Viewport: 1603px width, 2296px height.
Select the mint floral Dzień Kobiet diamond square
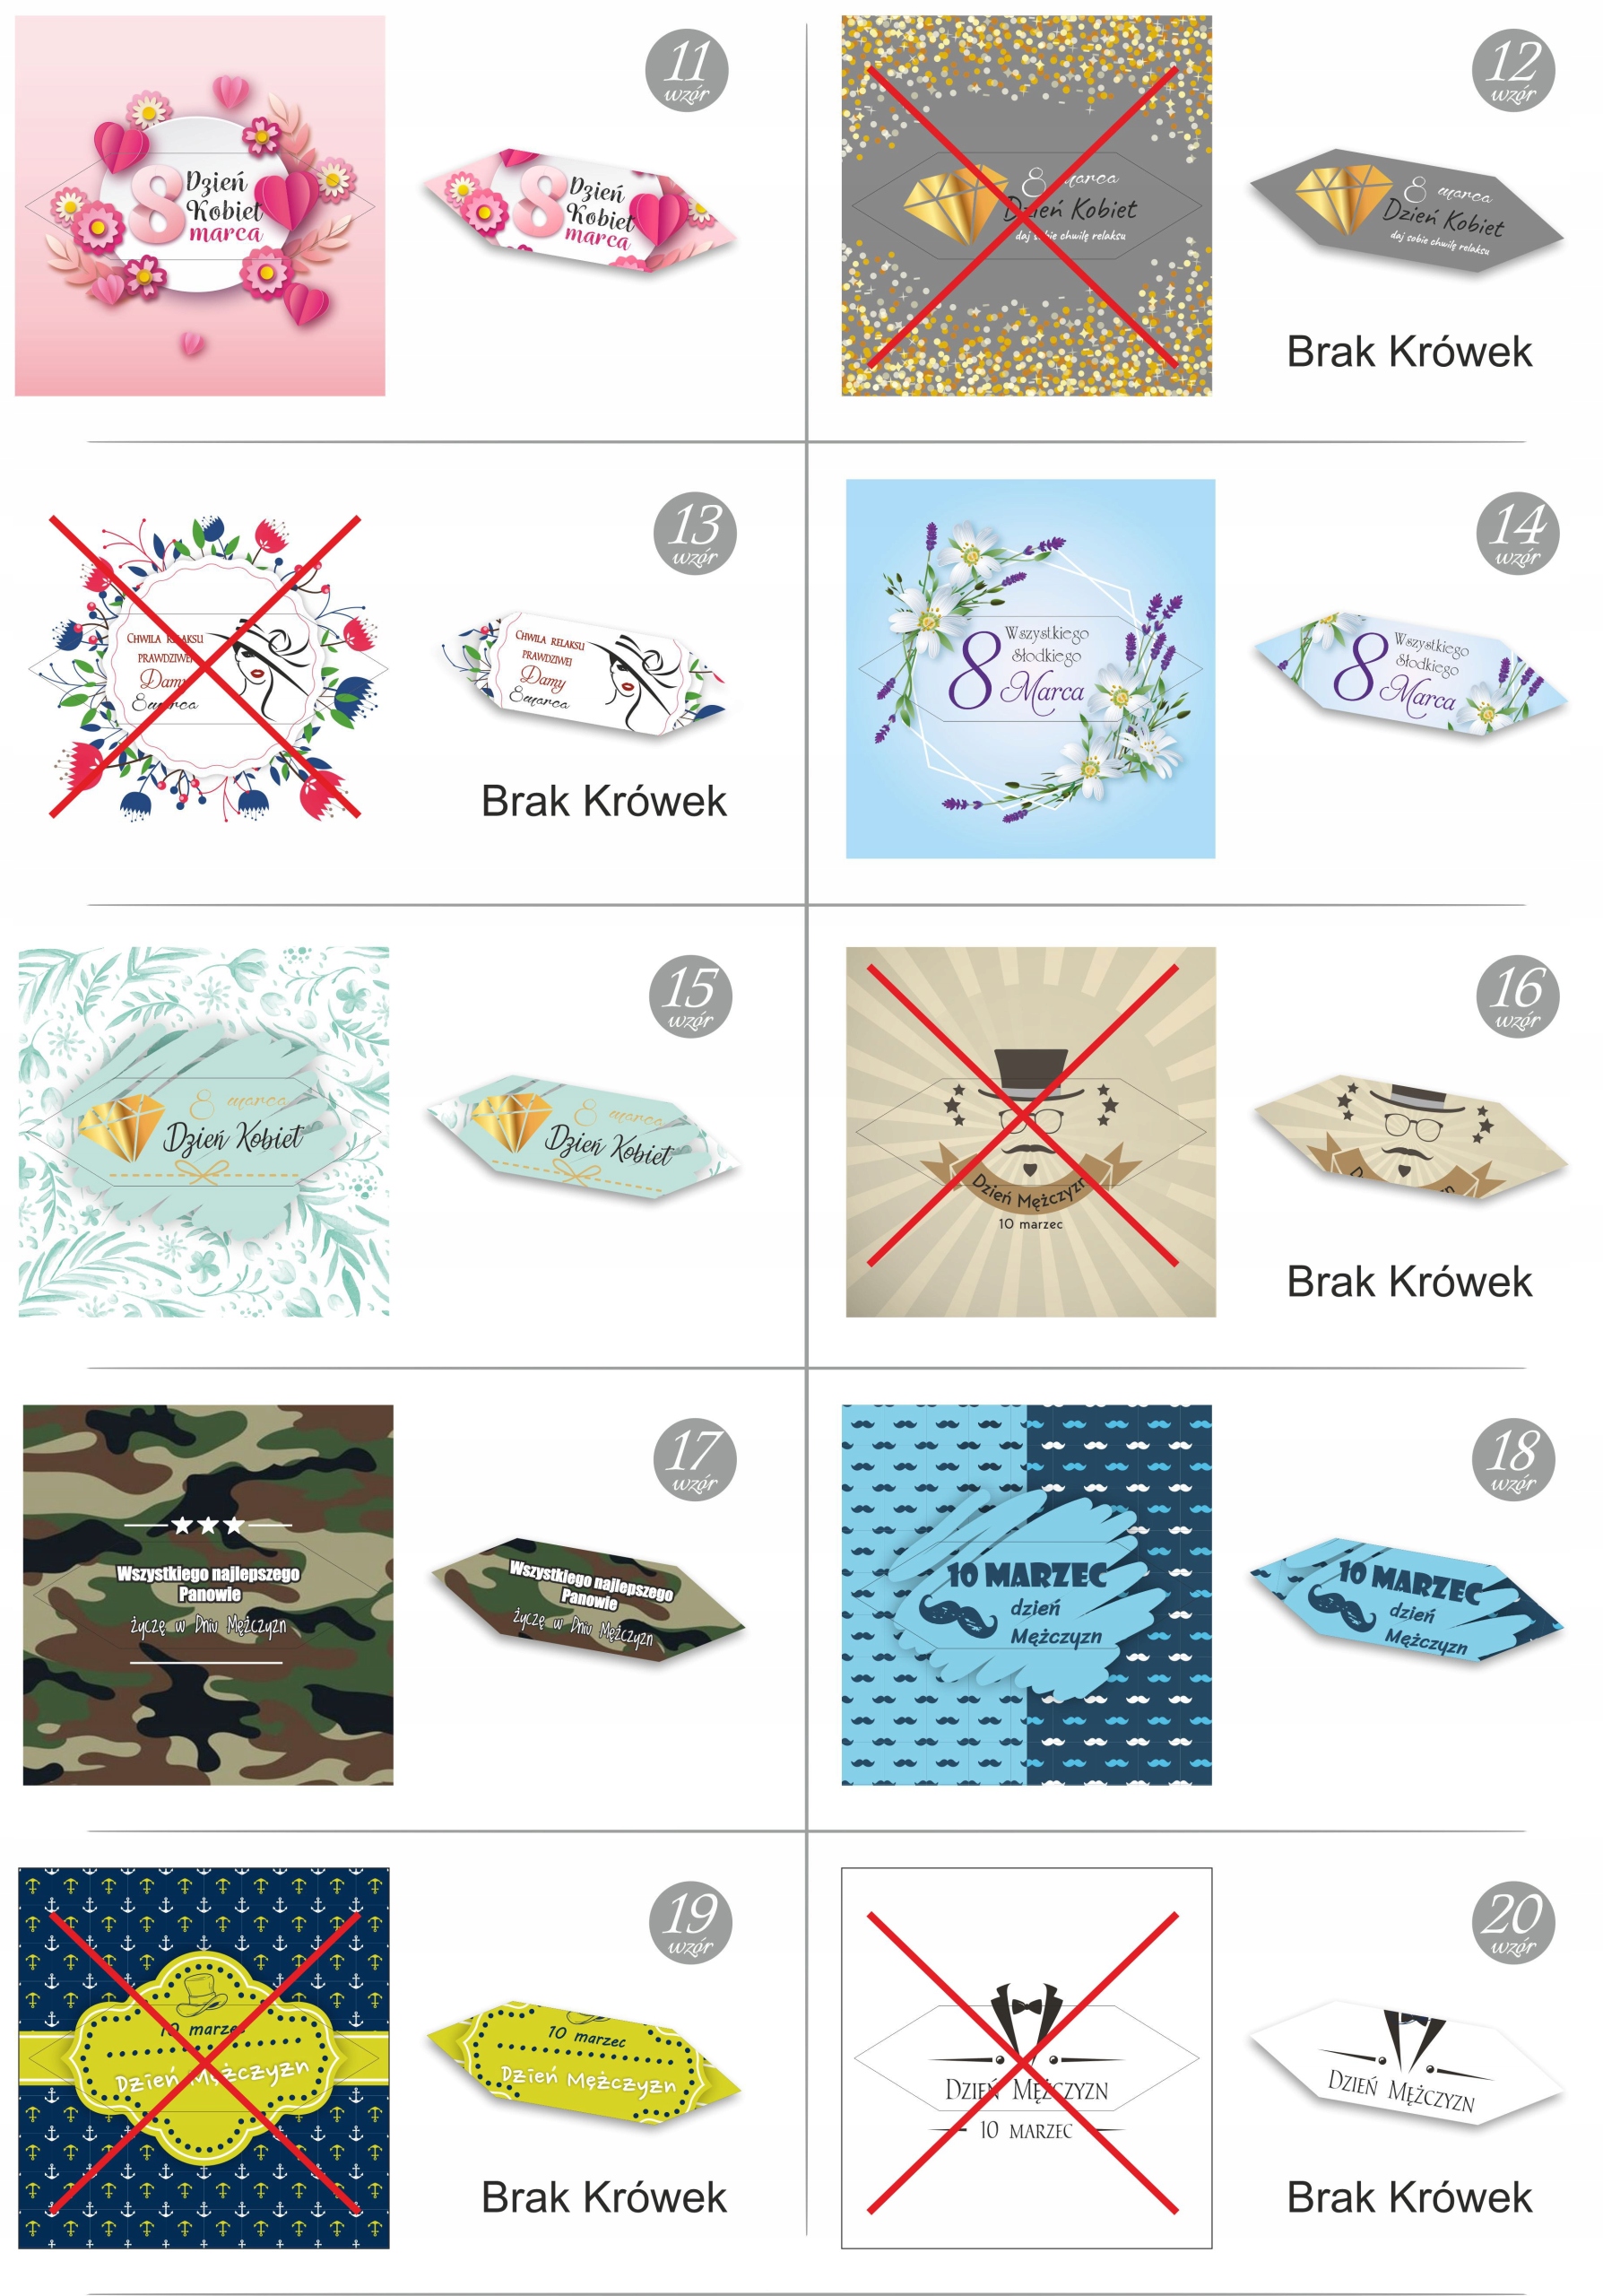204,1131
